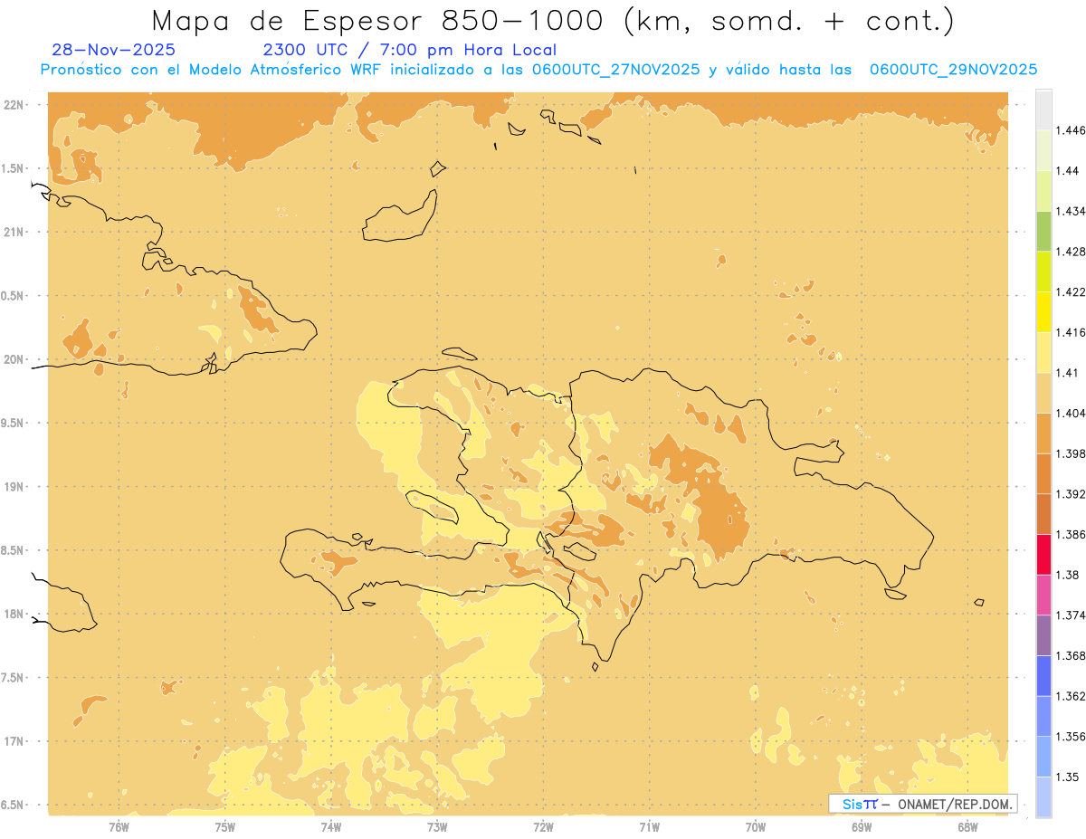Click the legend value 1.362
1086x839 pixels.
click(x=1071, y=696)
